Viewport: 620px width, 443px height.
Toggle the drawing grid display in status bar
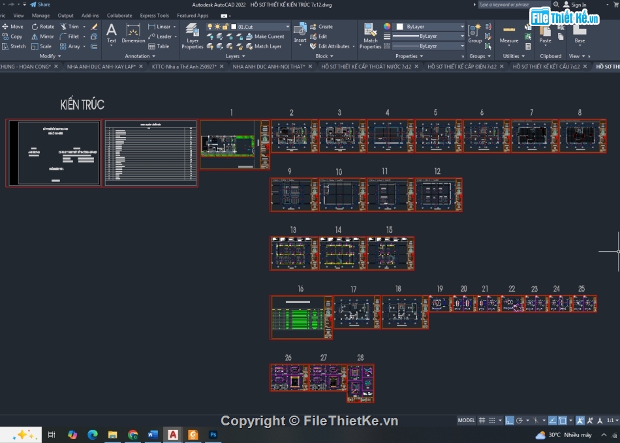(x=482, y=421)
